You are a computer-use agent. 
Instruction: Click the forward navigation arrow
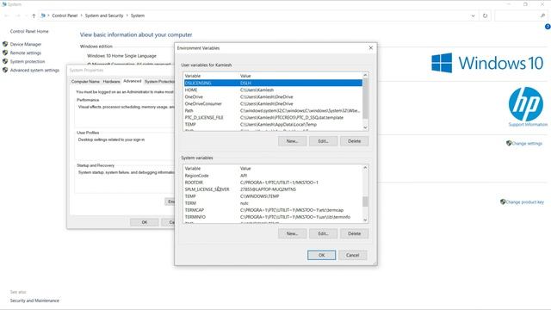(x=18, y=15)
